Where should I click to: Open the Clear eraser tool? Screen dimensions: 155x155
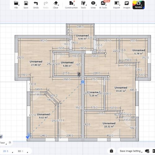pyautogui.click(x=56, y=5)
